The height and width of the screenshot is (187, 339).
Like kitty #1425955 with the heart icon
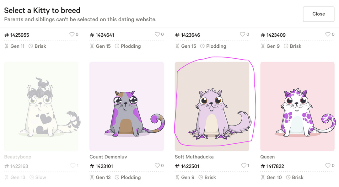72,35
